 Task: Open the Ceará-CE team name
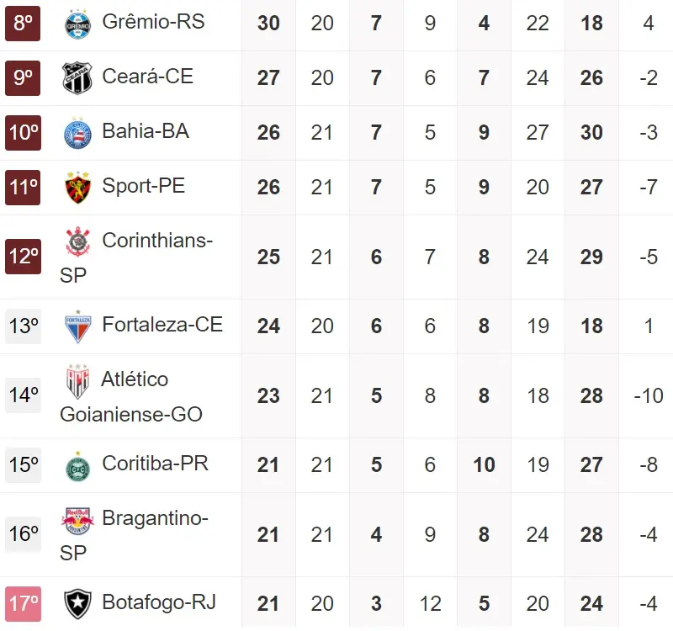click(147, 77)
